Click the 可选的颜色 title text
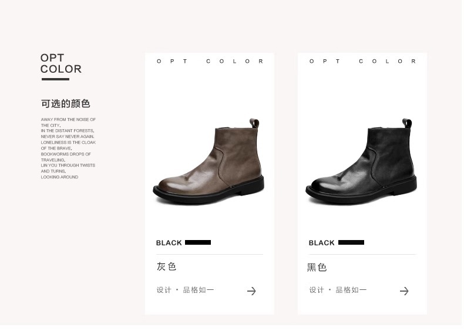The image size is (464, 331). coord(66,104)
